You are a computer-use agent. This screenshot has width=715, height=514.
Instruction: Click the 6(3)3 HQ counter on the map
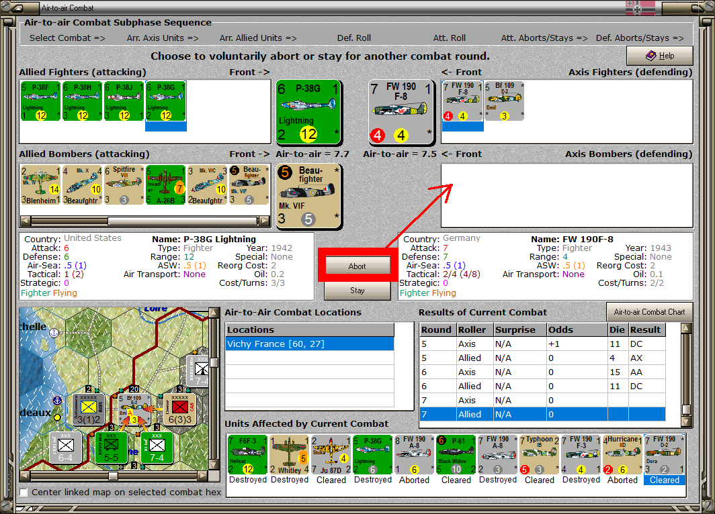pos(179,410)
